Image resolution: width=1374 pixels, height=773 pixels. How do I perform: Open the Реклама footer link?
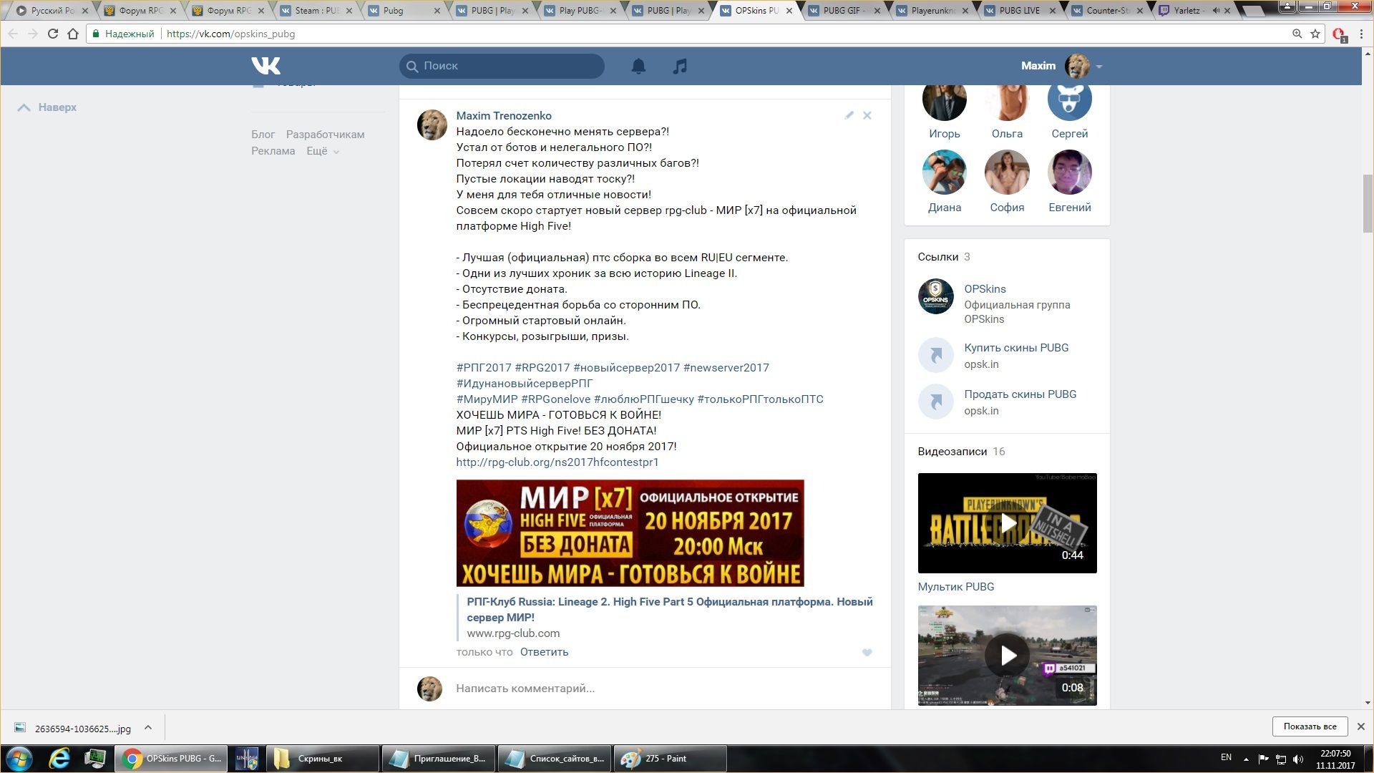coord(273,151)
